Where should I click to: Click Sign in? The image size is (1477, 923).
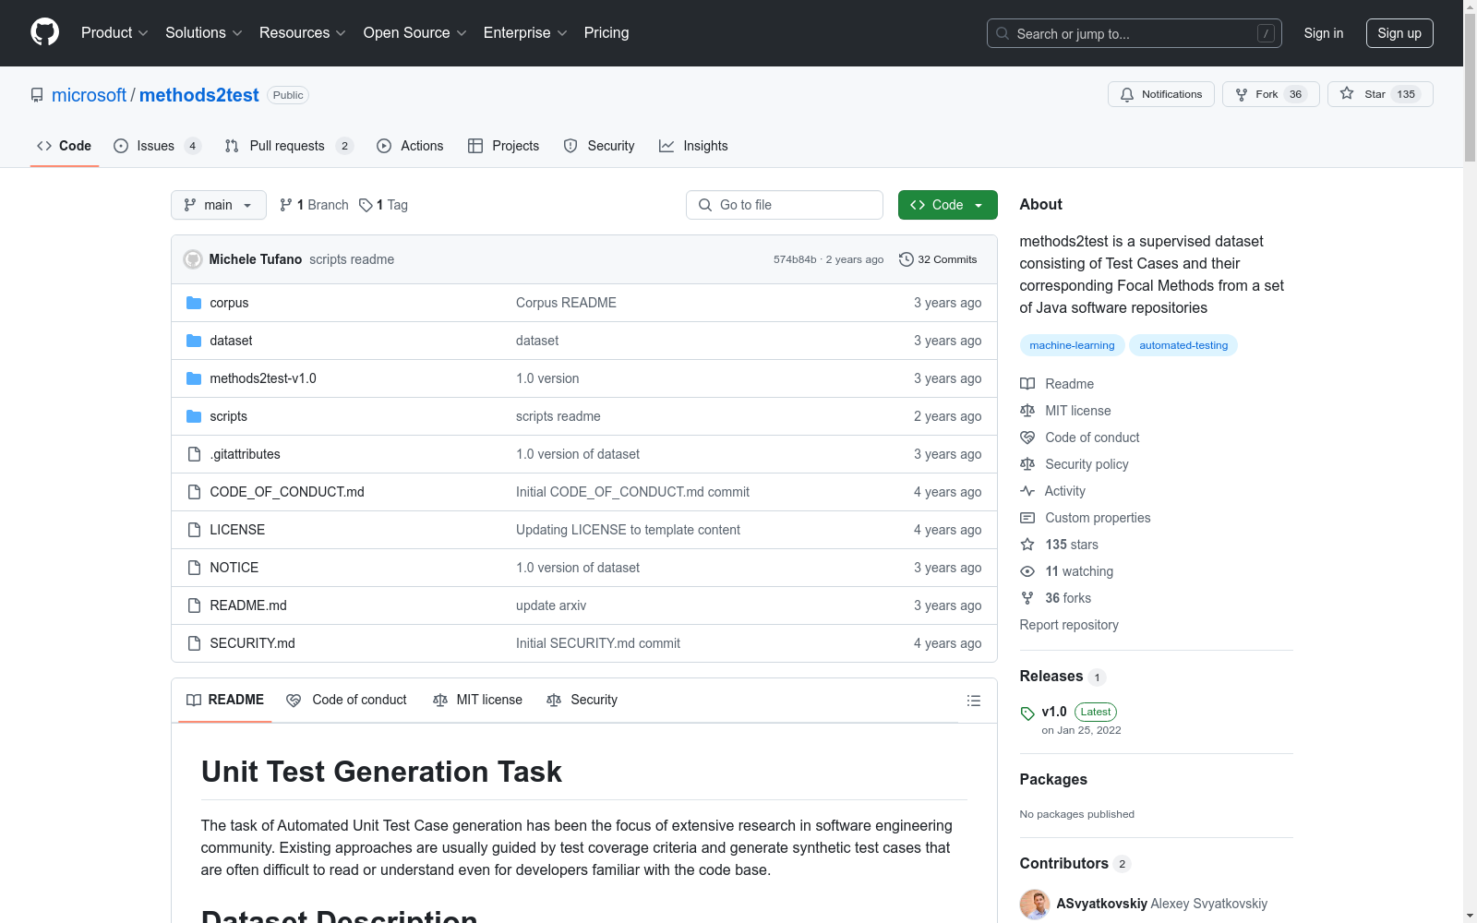pyautogui.click(x=1324, y=33)
